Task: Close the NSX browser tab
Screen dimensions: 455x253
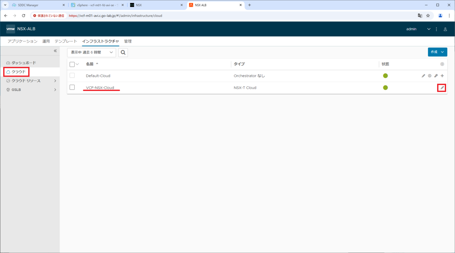Action: tap(181, 5)
